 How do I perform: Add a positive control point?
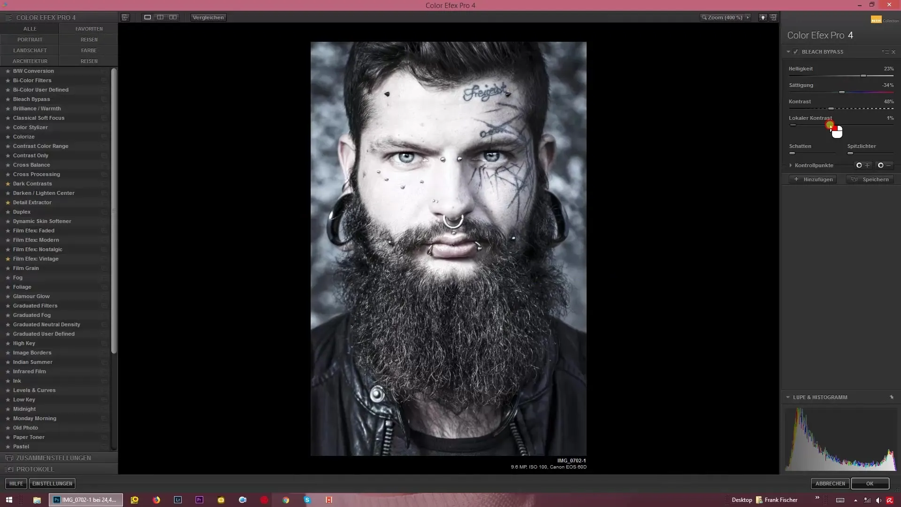pos(863,165)
